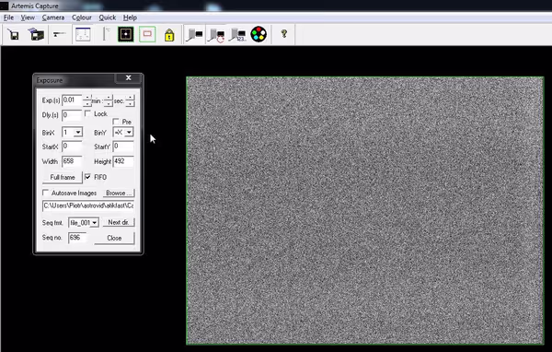This screenshot has width=552, height=352.
Task: Click the yellow padlock icon
Action: coord(169,35)
